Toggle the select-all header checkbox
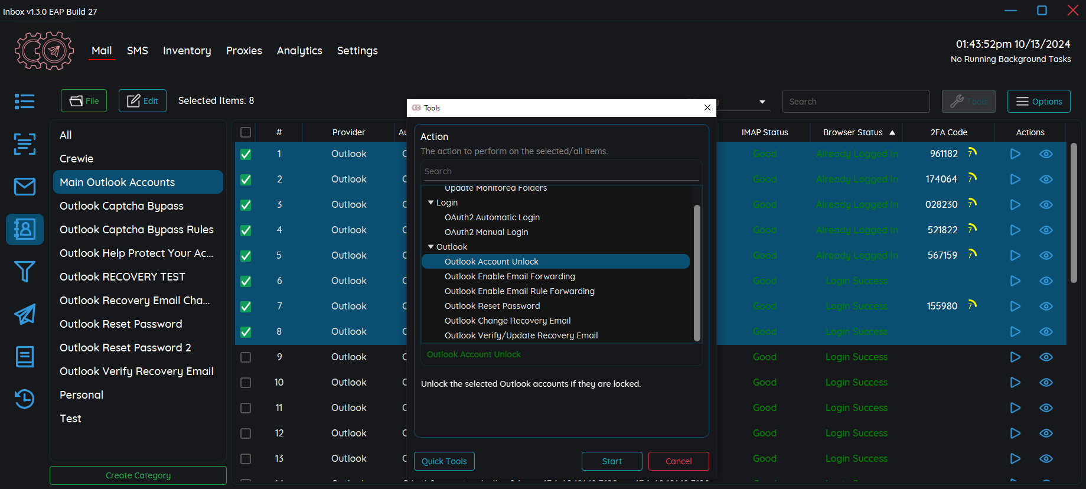Image resolution: width=1086 pixels, height=489 pixels. pyautogui.click(x=246, y=132)
